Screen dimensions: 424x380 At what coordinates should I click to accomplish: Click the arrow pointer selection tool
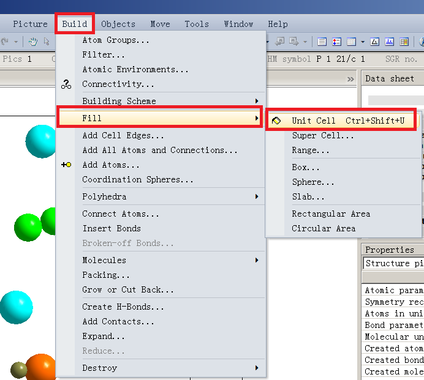point(47,42)
